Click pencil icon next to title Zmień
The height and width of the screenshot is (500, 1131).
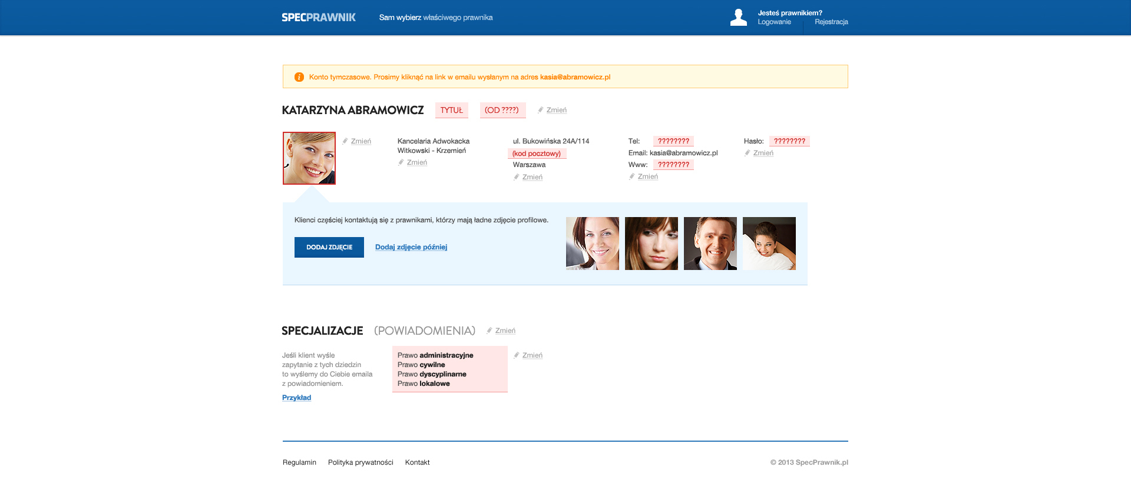coord(540,110)
